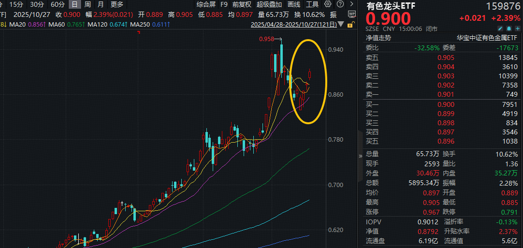Click F9 toolbar button
This screenshot has height=248, width=523.
pos(224,4)
